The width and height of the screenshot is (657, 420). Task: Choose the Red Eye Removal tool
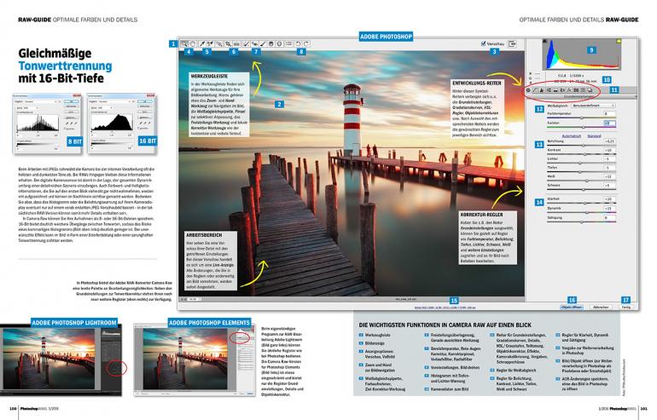pos(255,43)
